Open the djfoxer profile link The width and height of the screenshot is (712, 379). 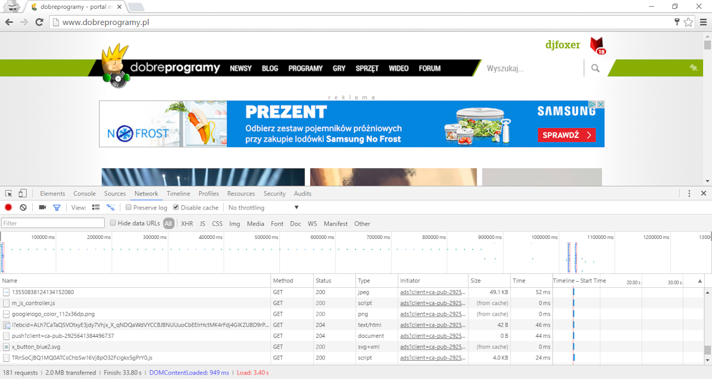click(x=563, y=45)
